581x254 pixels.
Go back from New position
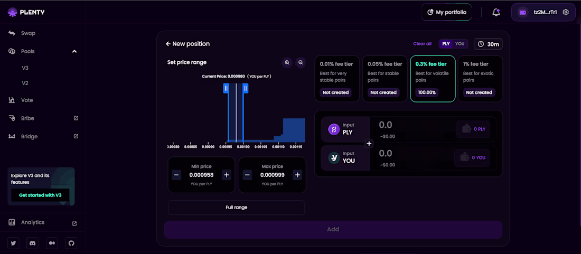pos(168,44)
